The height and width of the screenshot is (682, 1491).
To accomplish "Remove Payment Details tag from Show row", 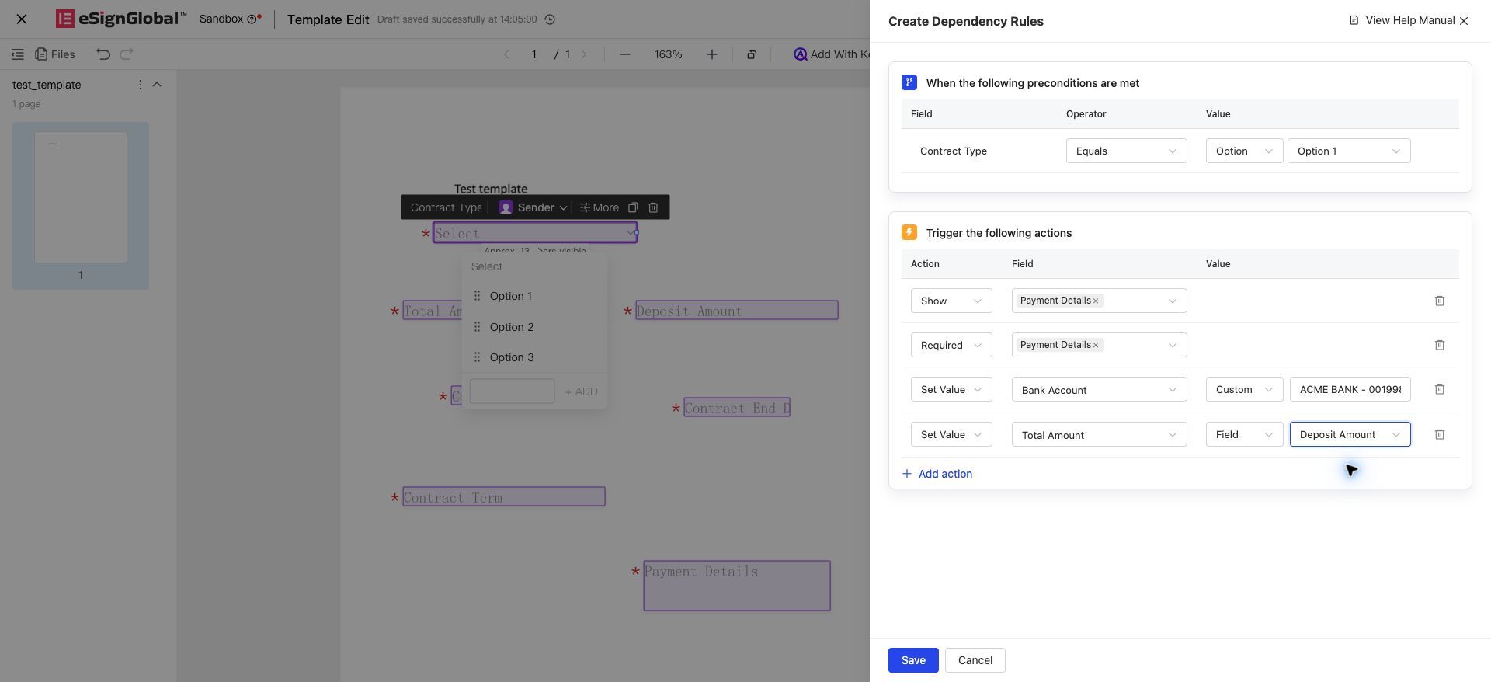I will (x=1096, y=301).
